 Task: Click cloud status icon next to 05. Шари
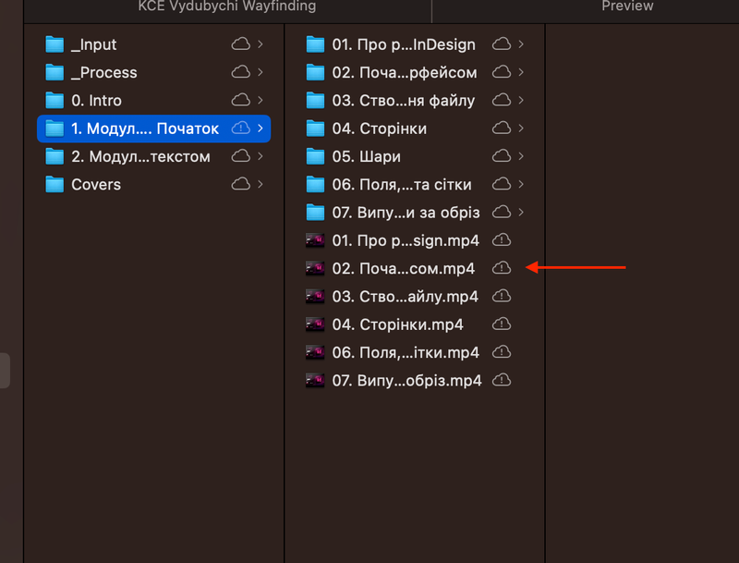(503, 156)
